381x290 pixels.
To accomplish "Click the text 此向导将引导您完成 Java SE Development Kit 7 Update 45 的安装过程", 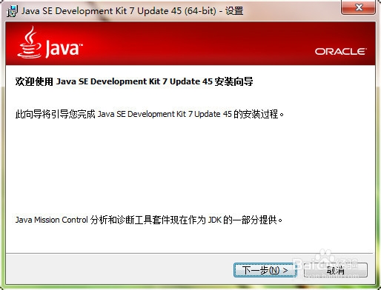I will point(150,114).
